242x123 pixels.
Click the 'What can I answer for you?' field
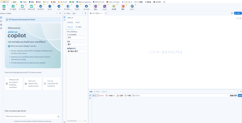(x=31, y=116)
